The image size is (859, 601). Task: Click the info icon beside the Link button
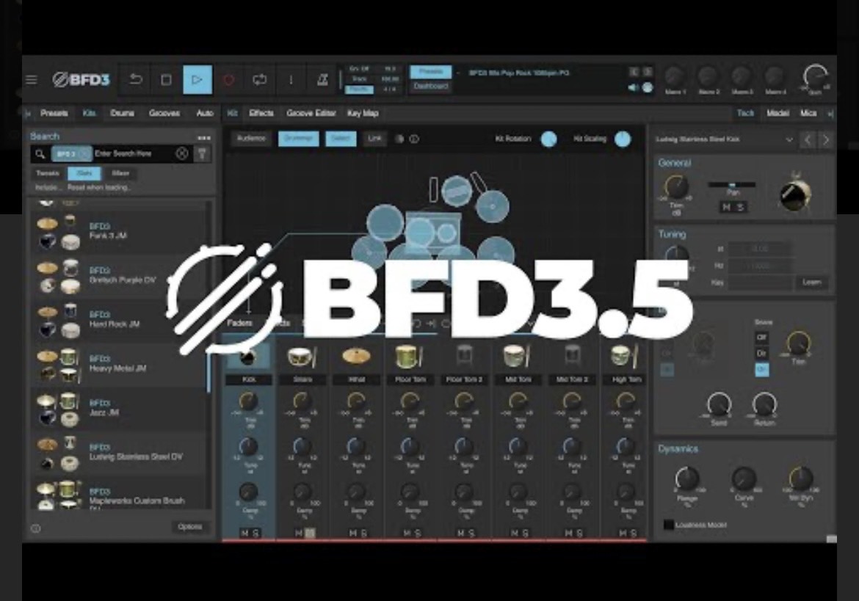pyautogui.click(x=415, y=139)
